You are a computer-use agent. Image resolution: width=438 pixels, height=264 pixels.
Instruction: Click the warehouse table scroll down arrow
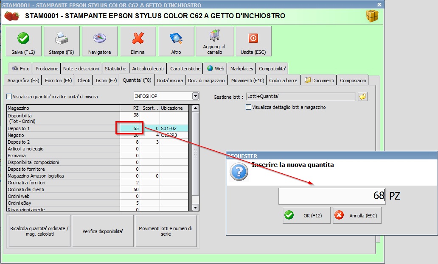pos(196,208)
